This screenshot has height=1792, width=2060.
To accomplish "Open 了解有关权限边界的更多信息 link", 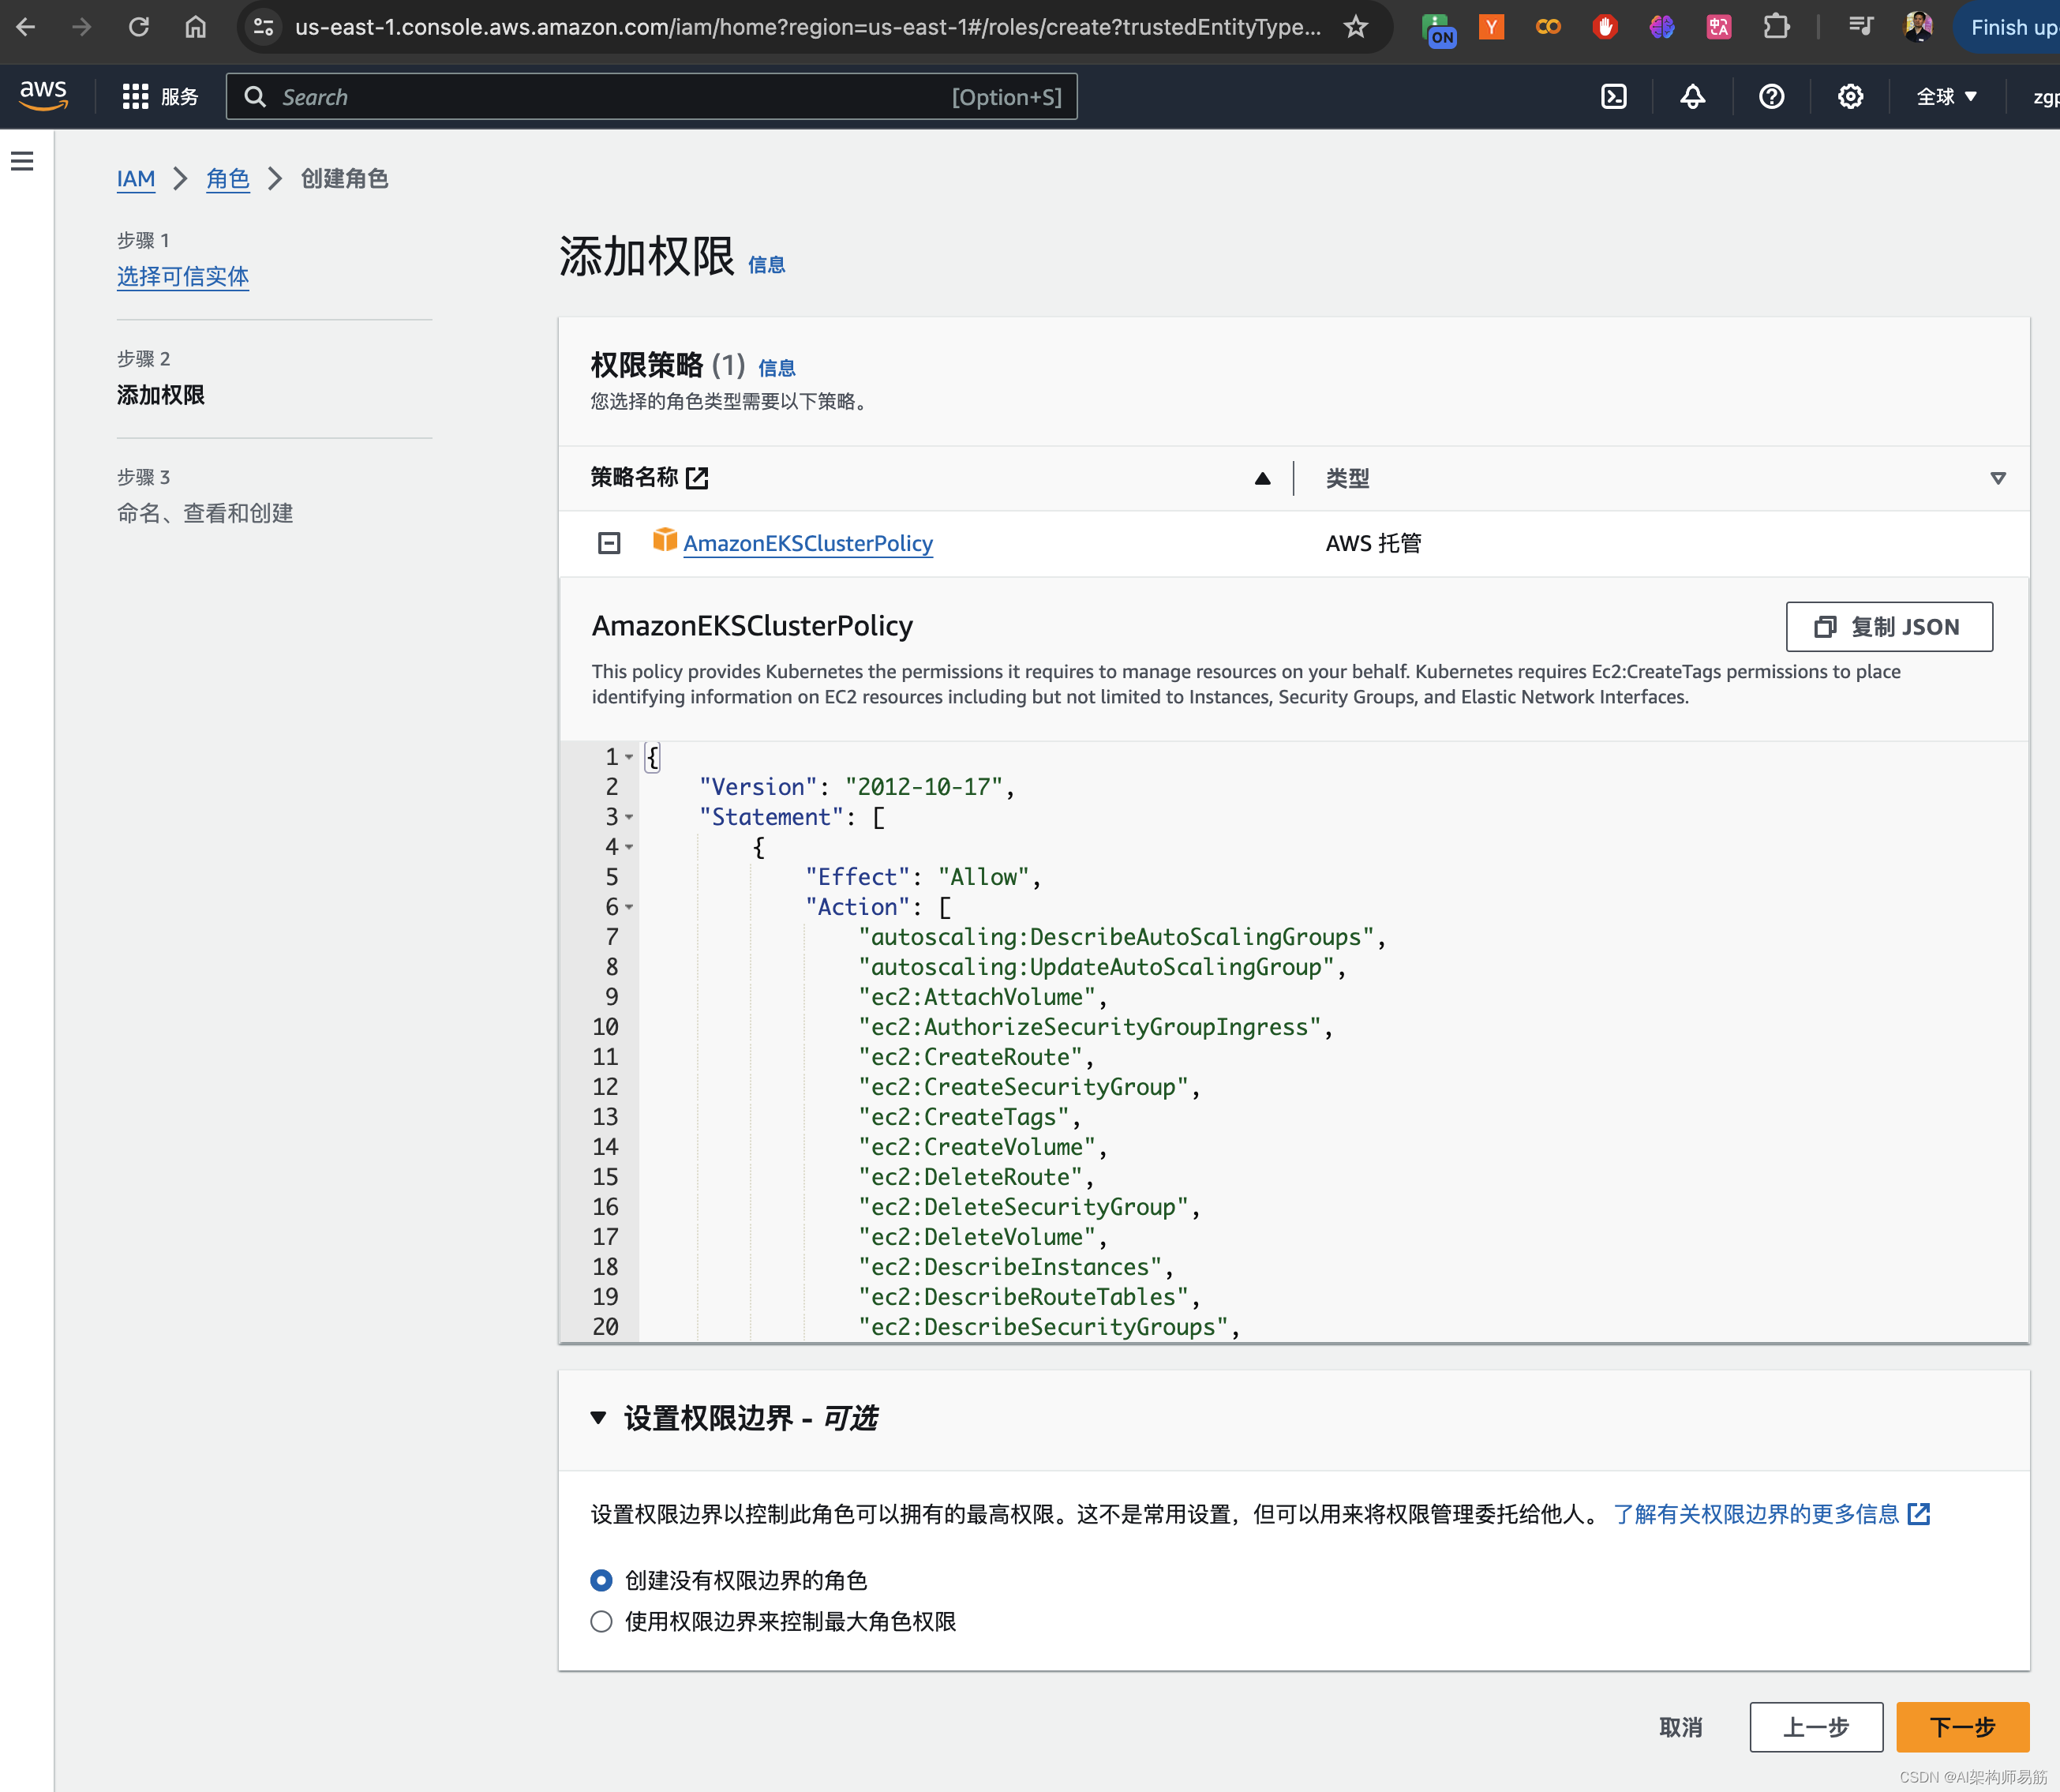I will click(1771, 1514).
